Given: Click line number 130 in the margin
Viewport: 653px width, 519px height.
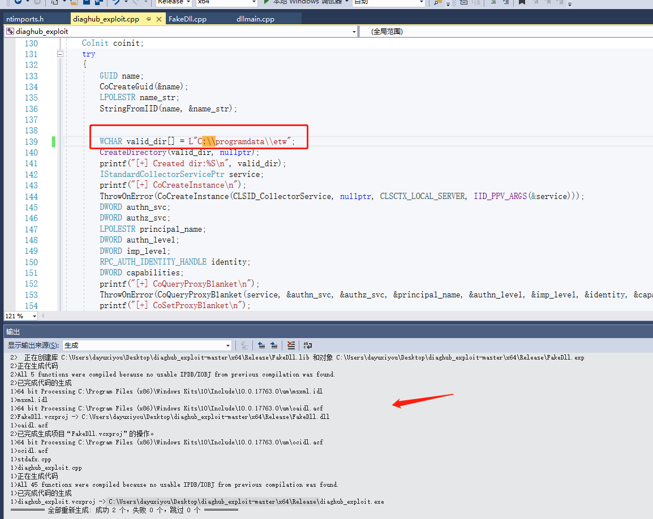Looking at the screenshot, I should click(31, 44).
